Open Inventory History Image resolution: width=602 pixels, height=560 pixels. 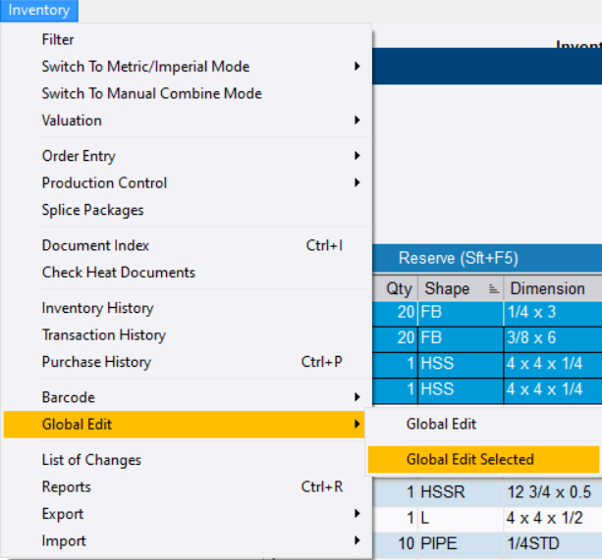[97, 308]
